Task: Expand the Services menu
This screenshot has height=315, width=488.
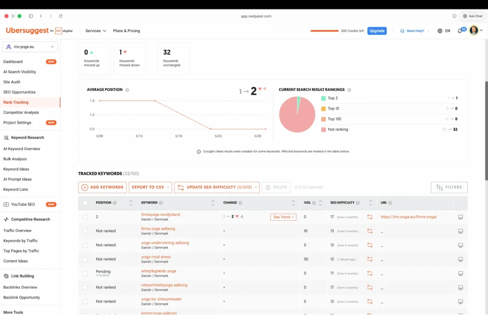Action: (96, 31)
